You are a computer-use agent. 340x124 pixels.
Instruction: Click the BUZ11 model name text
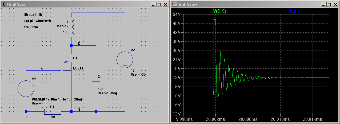point(78,68)
